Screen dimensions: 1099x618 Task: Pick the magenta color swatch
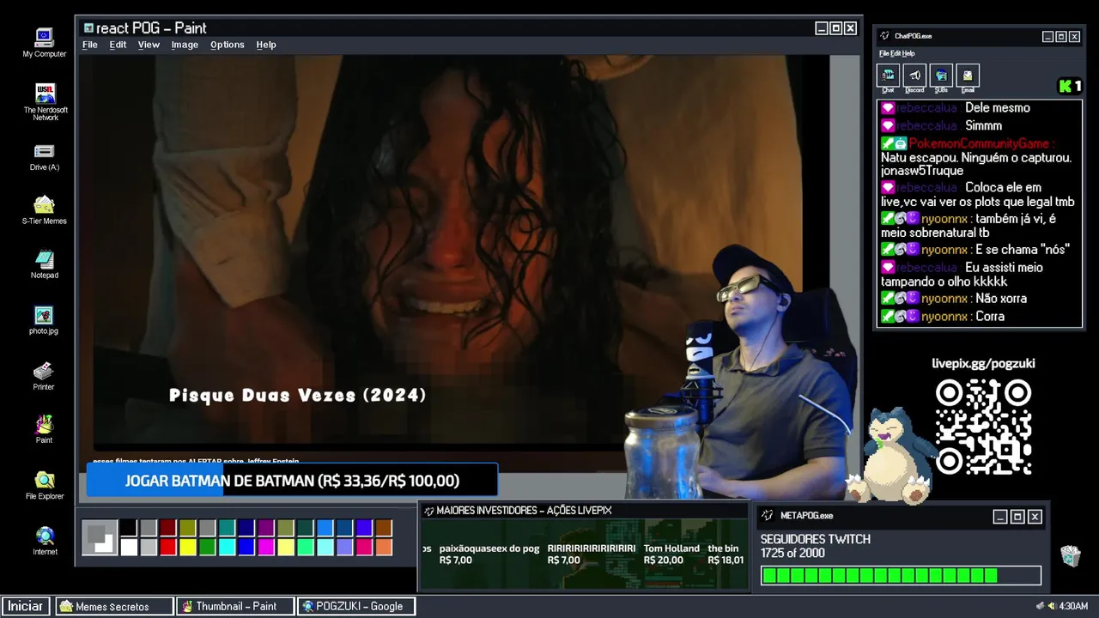[x=266, y=547]
